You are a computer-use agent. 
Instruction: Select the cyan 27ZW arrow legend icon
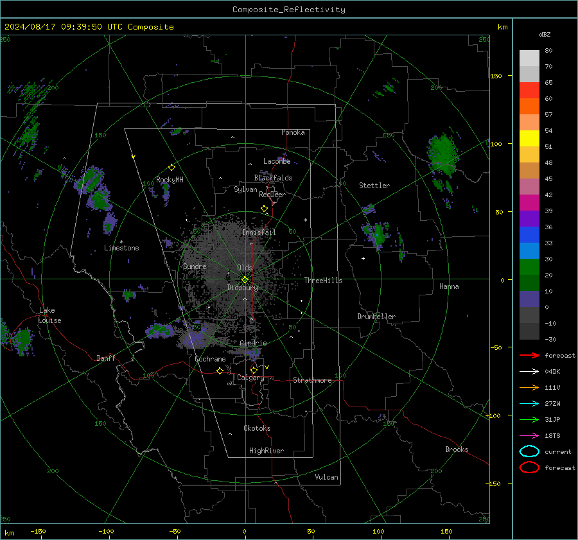(x=529, y=404)
